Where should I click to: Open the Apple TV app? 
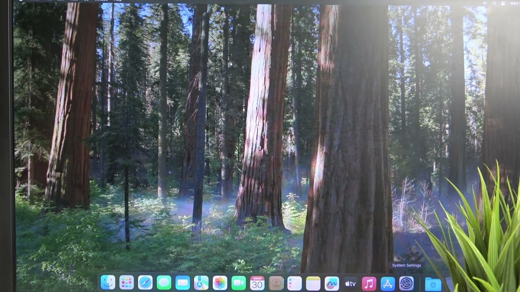click(x=351, y=283)
